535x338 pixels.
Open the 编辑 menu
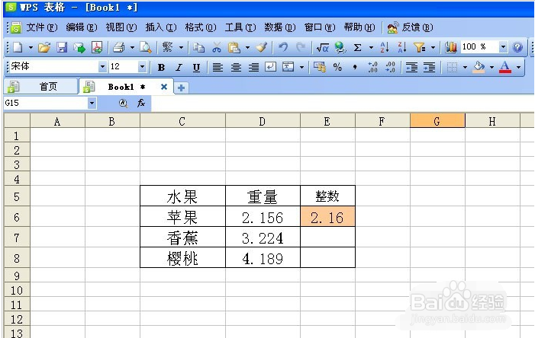click(x=81, y=27)
